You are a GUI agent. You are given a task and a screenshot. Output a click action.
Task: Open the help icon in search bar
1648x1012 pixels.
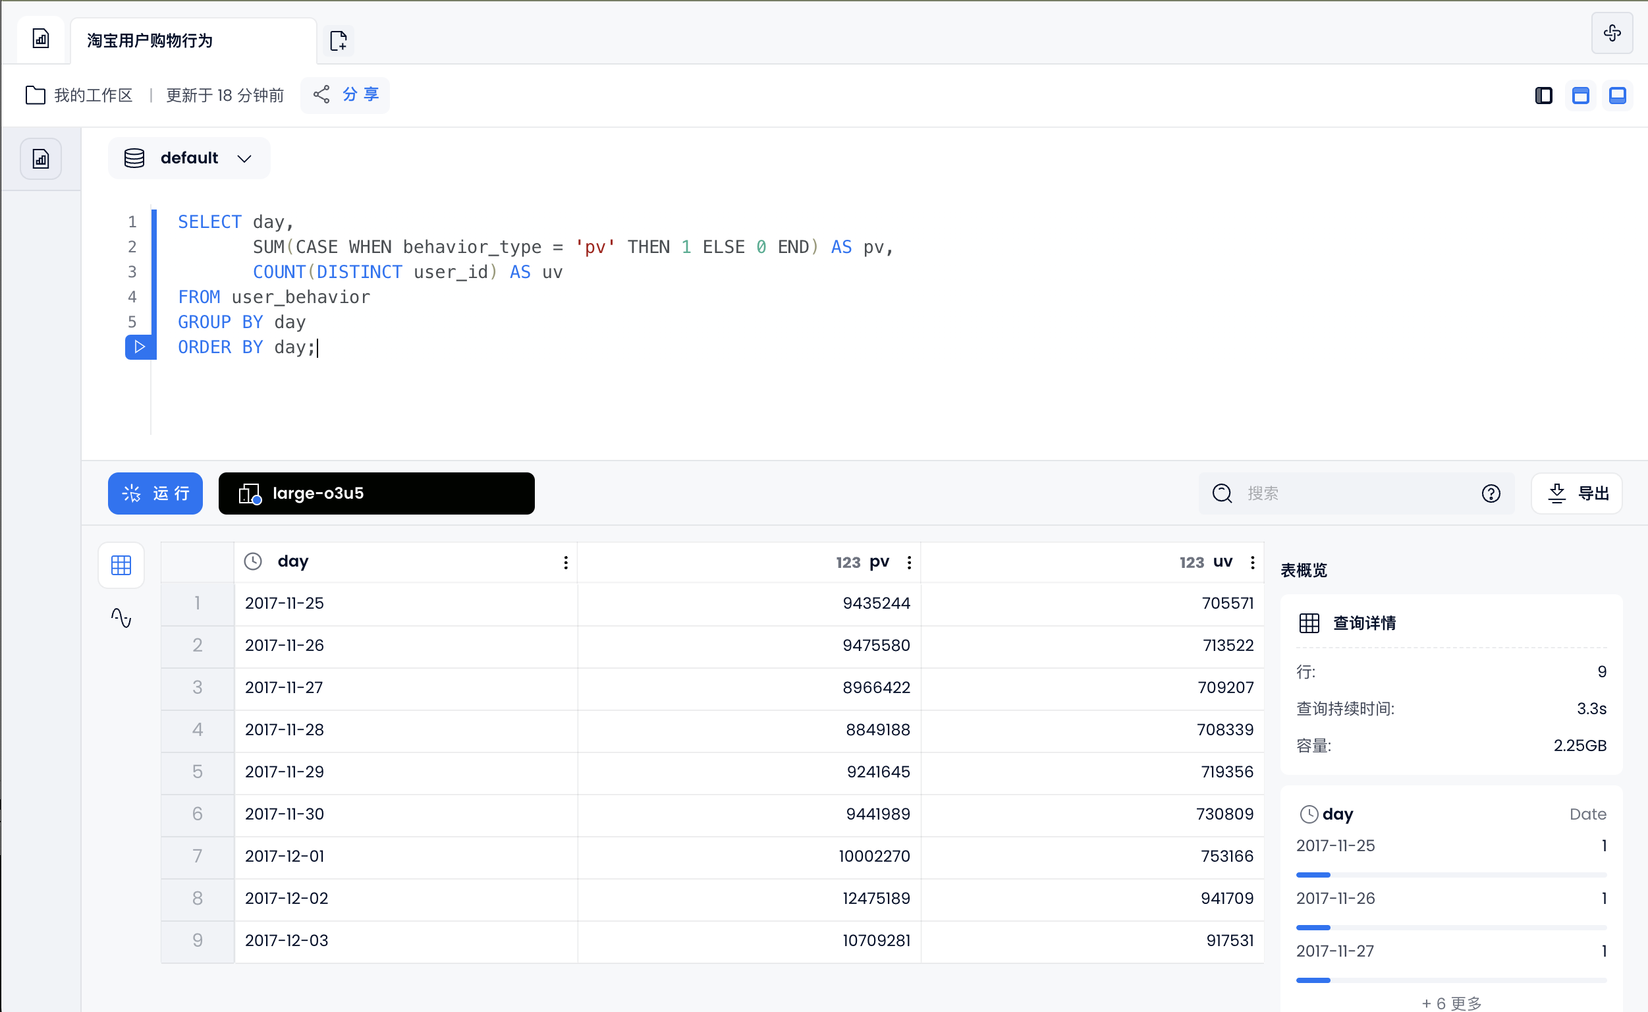pyautogui.click(x=1490, y=494)
